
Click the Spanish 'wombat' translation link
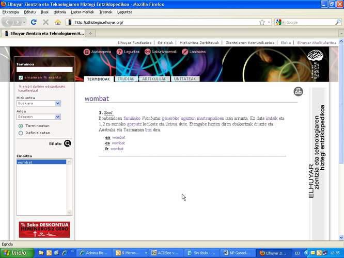click(x=118, y=143)
